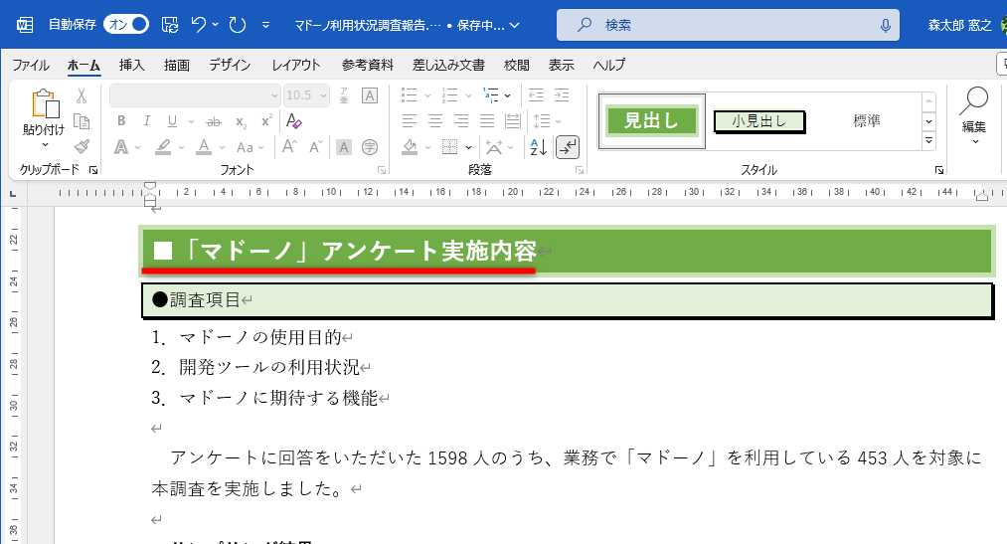Viewport: 1007px width, 544px height.
Task: Expand the styles gallery more arrow
Action: 928,140
